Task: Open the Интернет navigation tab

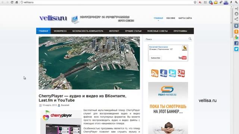Action: click(114, 31)
